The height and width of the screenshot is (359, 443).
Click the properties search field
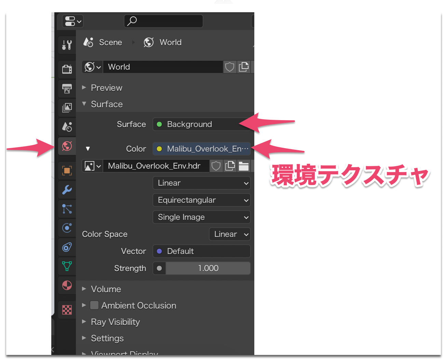tap(163, 21)
